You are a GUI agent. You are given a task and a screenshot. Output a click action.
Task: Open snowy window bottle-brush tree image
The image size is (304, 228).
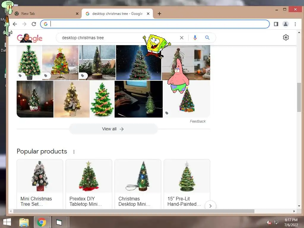[97, 63]
